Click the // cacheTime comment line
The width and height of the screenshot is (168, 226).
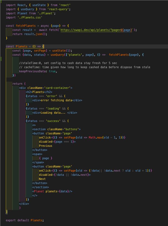tap(85, 67)
